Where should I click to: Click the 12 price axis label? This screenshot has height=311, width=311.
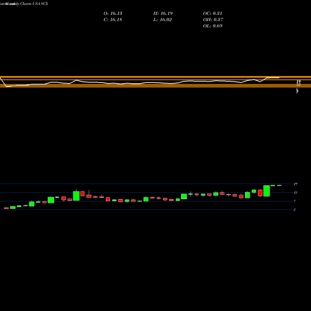point(295,193)
